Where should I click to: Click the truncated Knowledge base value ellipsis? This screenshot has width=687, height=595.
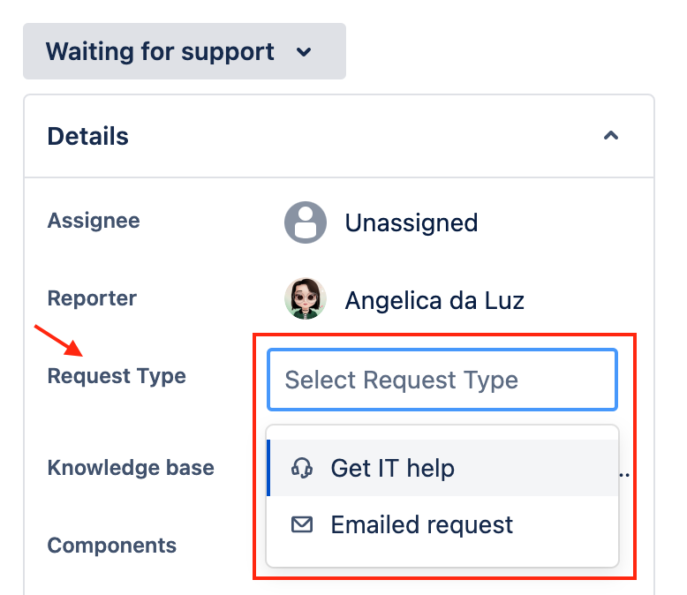pos(625,471)
